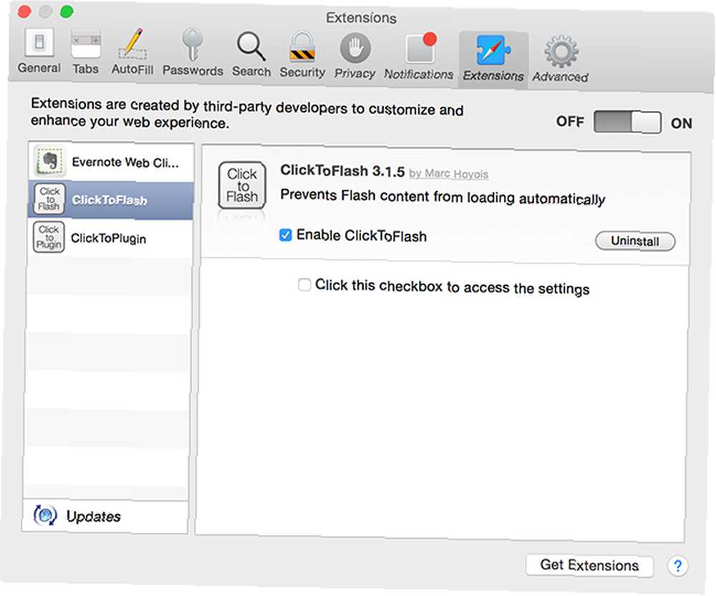Click the ClickToPlugin list icon

pyautogui.click(x=49, y=237)
